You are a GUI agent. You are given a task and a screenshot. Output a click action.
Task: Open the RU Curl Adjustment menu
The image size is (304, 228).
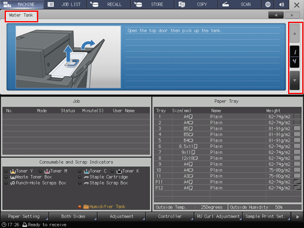[x=218, y=216]
